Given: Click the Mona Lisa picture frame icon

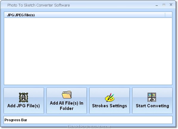Looking at the screenshot, I should tap(24, 97).
